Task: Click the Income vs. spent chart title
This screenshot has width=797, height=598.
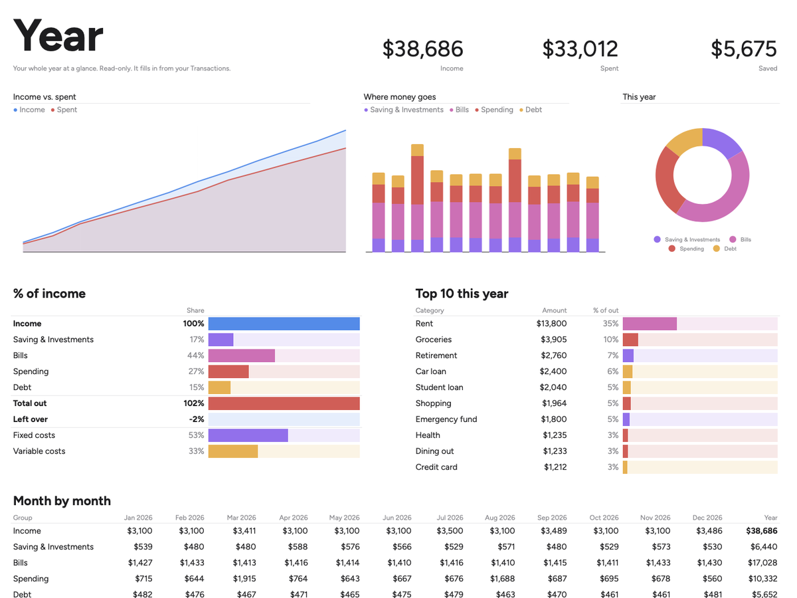Action: (x=44, y=97)
